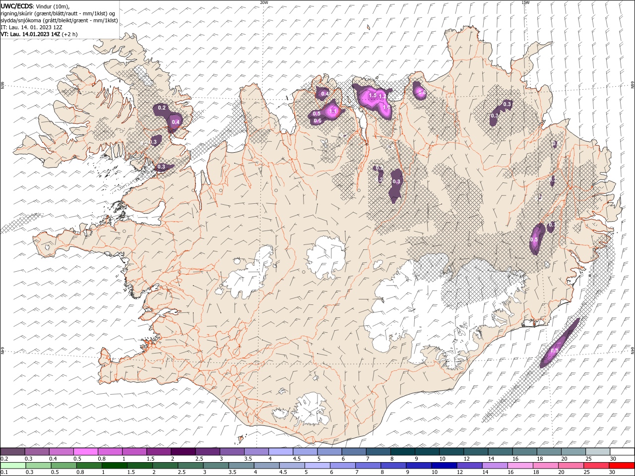Screen dimensions: 635x476
Task: Click the crimson swatch labeled 25, lower legend row
Action: pyautogui.click(x=596, y=466)
